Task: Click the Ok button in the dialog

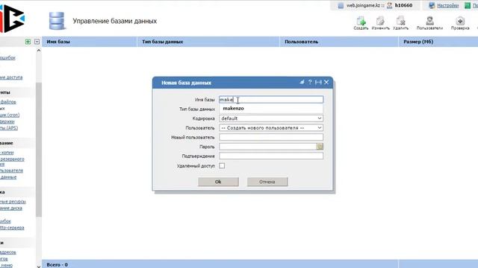Action: (x=218, y=182)
